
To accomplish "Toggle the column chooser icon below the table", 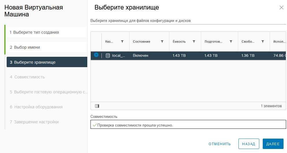I will coord(97,106).
